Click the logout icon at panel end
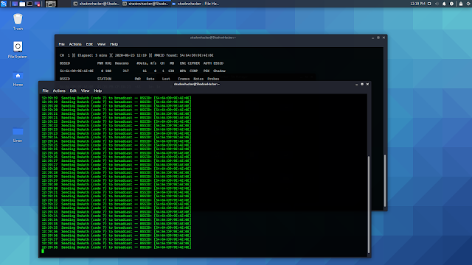 pos(468,4)
